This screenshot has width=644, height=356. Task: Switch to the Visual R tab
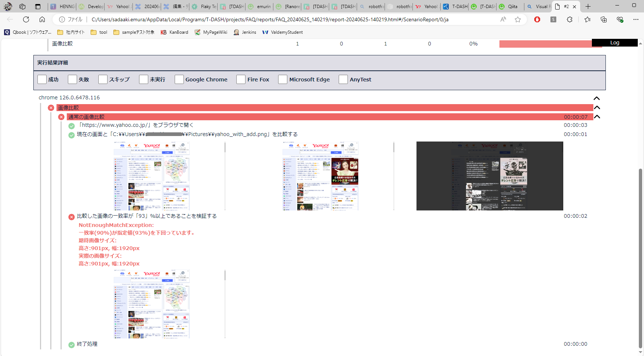click(x=539, y=7)
